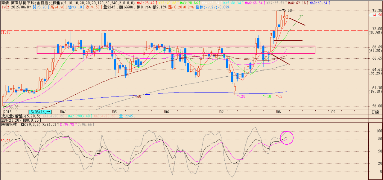Click the red up-arrow marker on the chart
Viewport: 383px width, 180px height.
point(271,34)
